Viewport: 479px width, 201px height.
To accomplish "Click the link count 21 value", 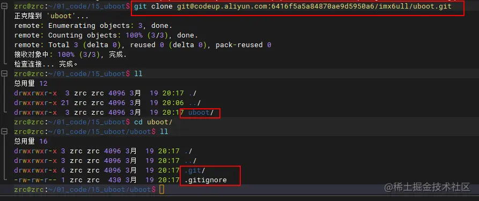I will [65, 102].
